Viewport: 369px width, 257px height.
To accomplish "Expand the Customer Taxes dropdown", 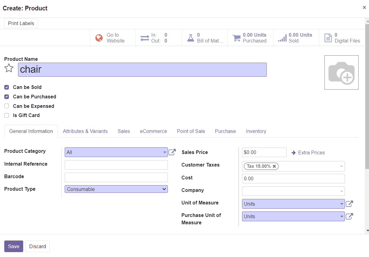I will [x=342, y=166].
